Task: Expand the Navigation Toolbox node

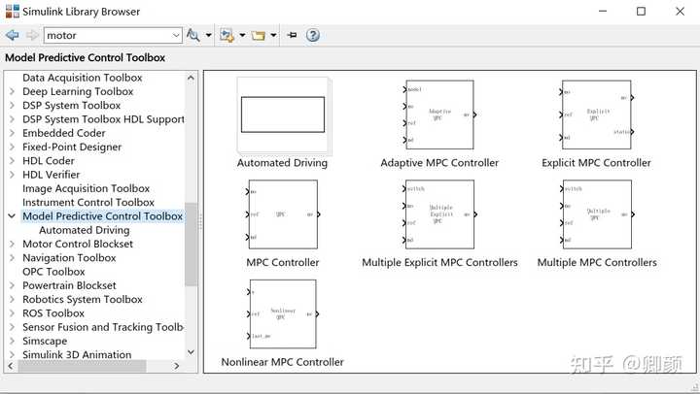Action: tap(12, 257)
